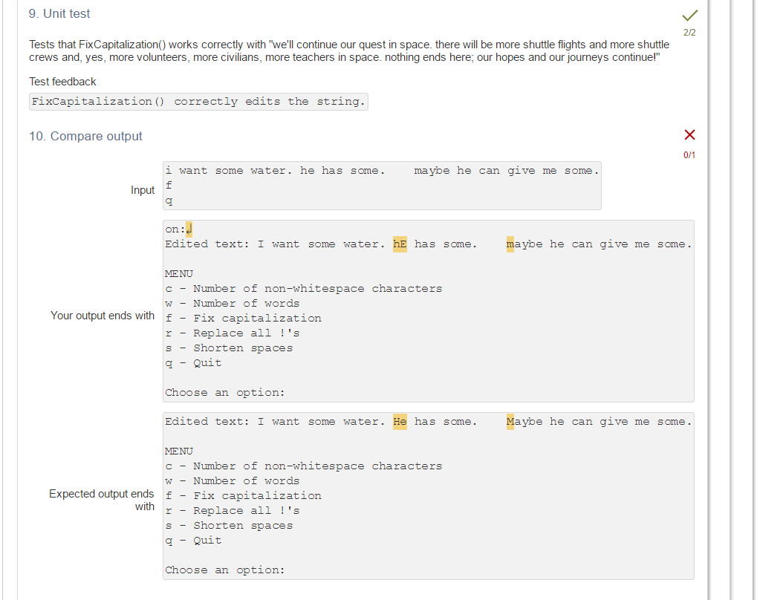The image size is (757, 600).
Task: Select the 'Your output ends with' label
Action: [103, 315]
